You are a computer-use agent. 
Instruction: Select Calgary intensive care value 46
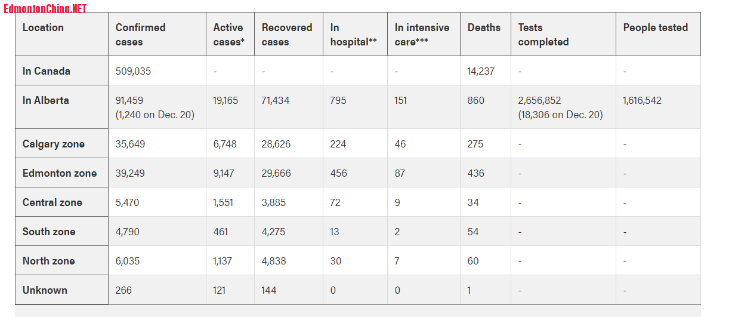(x=400, y=144)
